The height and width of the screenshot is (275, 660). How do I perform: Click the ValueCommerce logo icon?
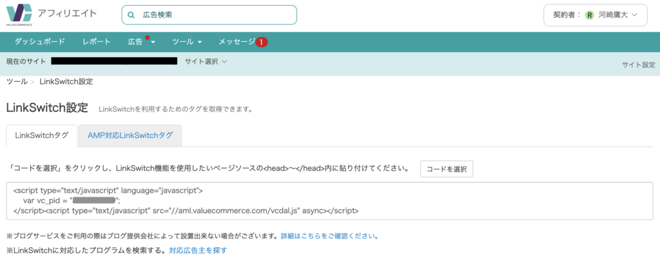point(19,15)
